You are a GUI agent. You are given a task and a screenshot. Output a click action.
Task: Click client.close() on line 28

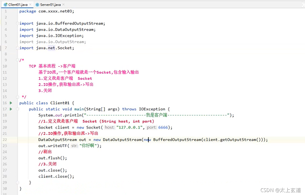(56, 176)
